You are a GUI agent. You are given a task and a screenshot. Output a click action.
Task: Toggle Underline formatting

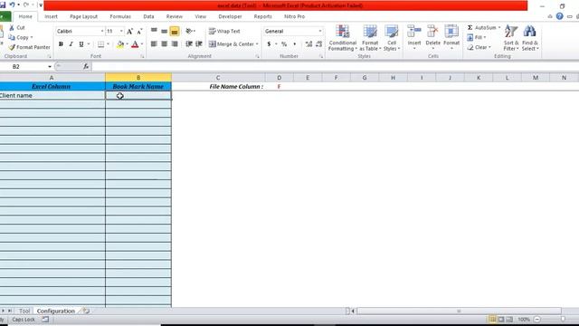81,44
